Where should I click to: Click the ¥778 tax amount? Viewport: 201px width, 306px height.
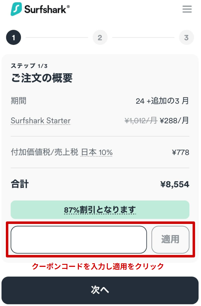click(180, 152)
